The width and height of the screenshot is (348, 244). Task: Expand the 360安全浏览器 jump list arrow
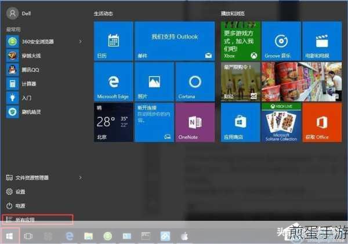[x=81, y=42]
